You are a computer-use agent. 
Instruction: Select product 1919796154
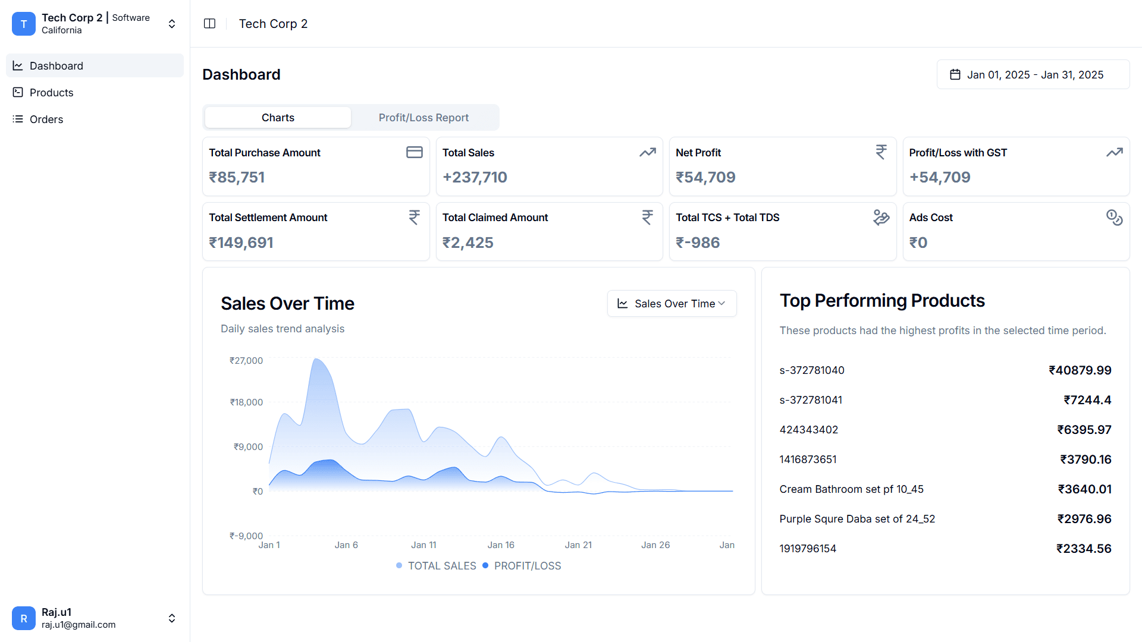[808, 549]
